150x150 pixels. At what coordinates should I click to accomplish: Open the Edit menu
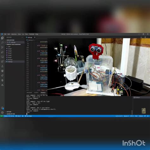(x=9, y=34)
